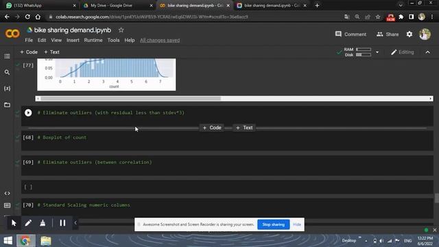Open the Files folder panel
Screen dimensions: 439x247
pyautogui.click(x=7, y=105)
